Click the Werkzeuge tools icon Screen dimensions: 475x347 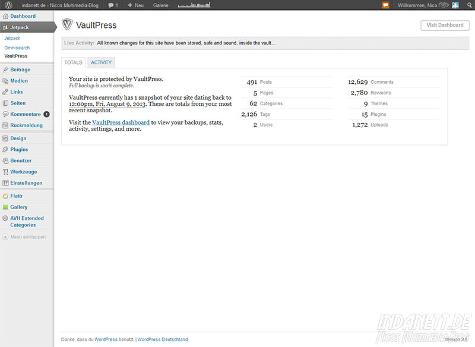5,172
